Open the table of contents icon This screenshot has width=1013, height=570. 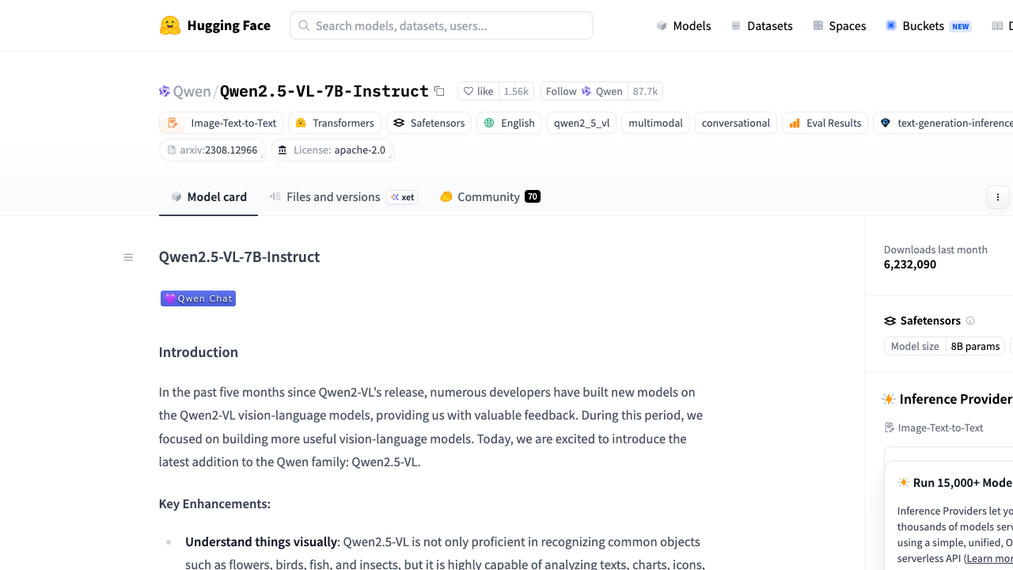128,257
